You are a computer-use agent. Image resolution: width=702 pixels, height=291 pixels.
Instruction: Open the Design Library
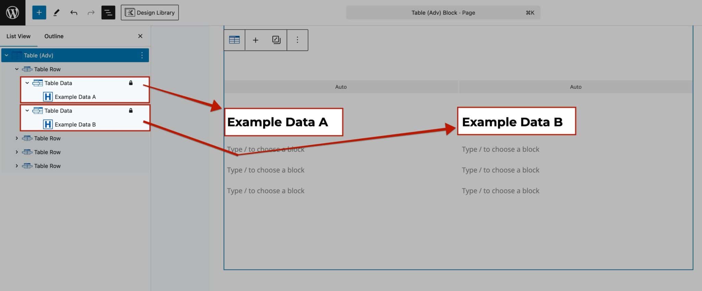(150, 13)
